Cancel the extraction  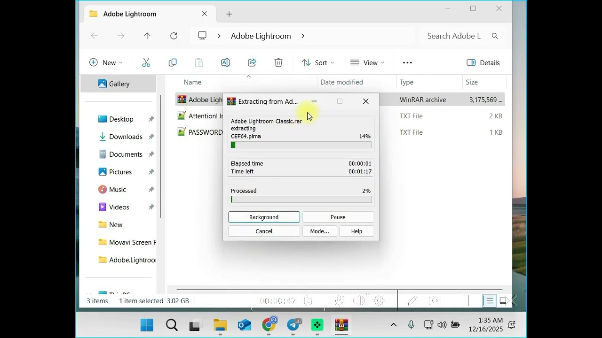[264, 231]
